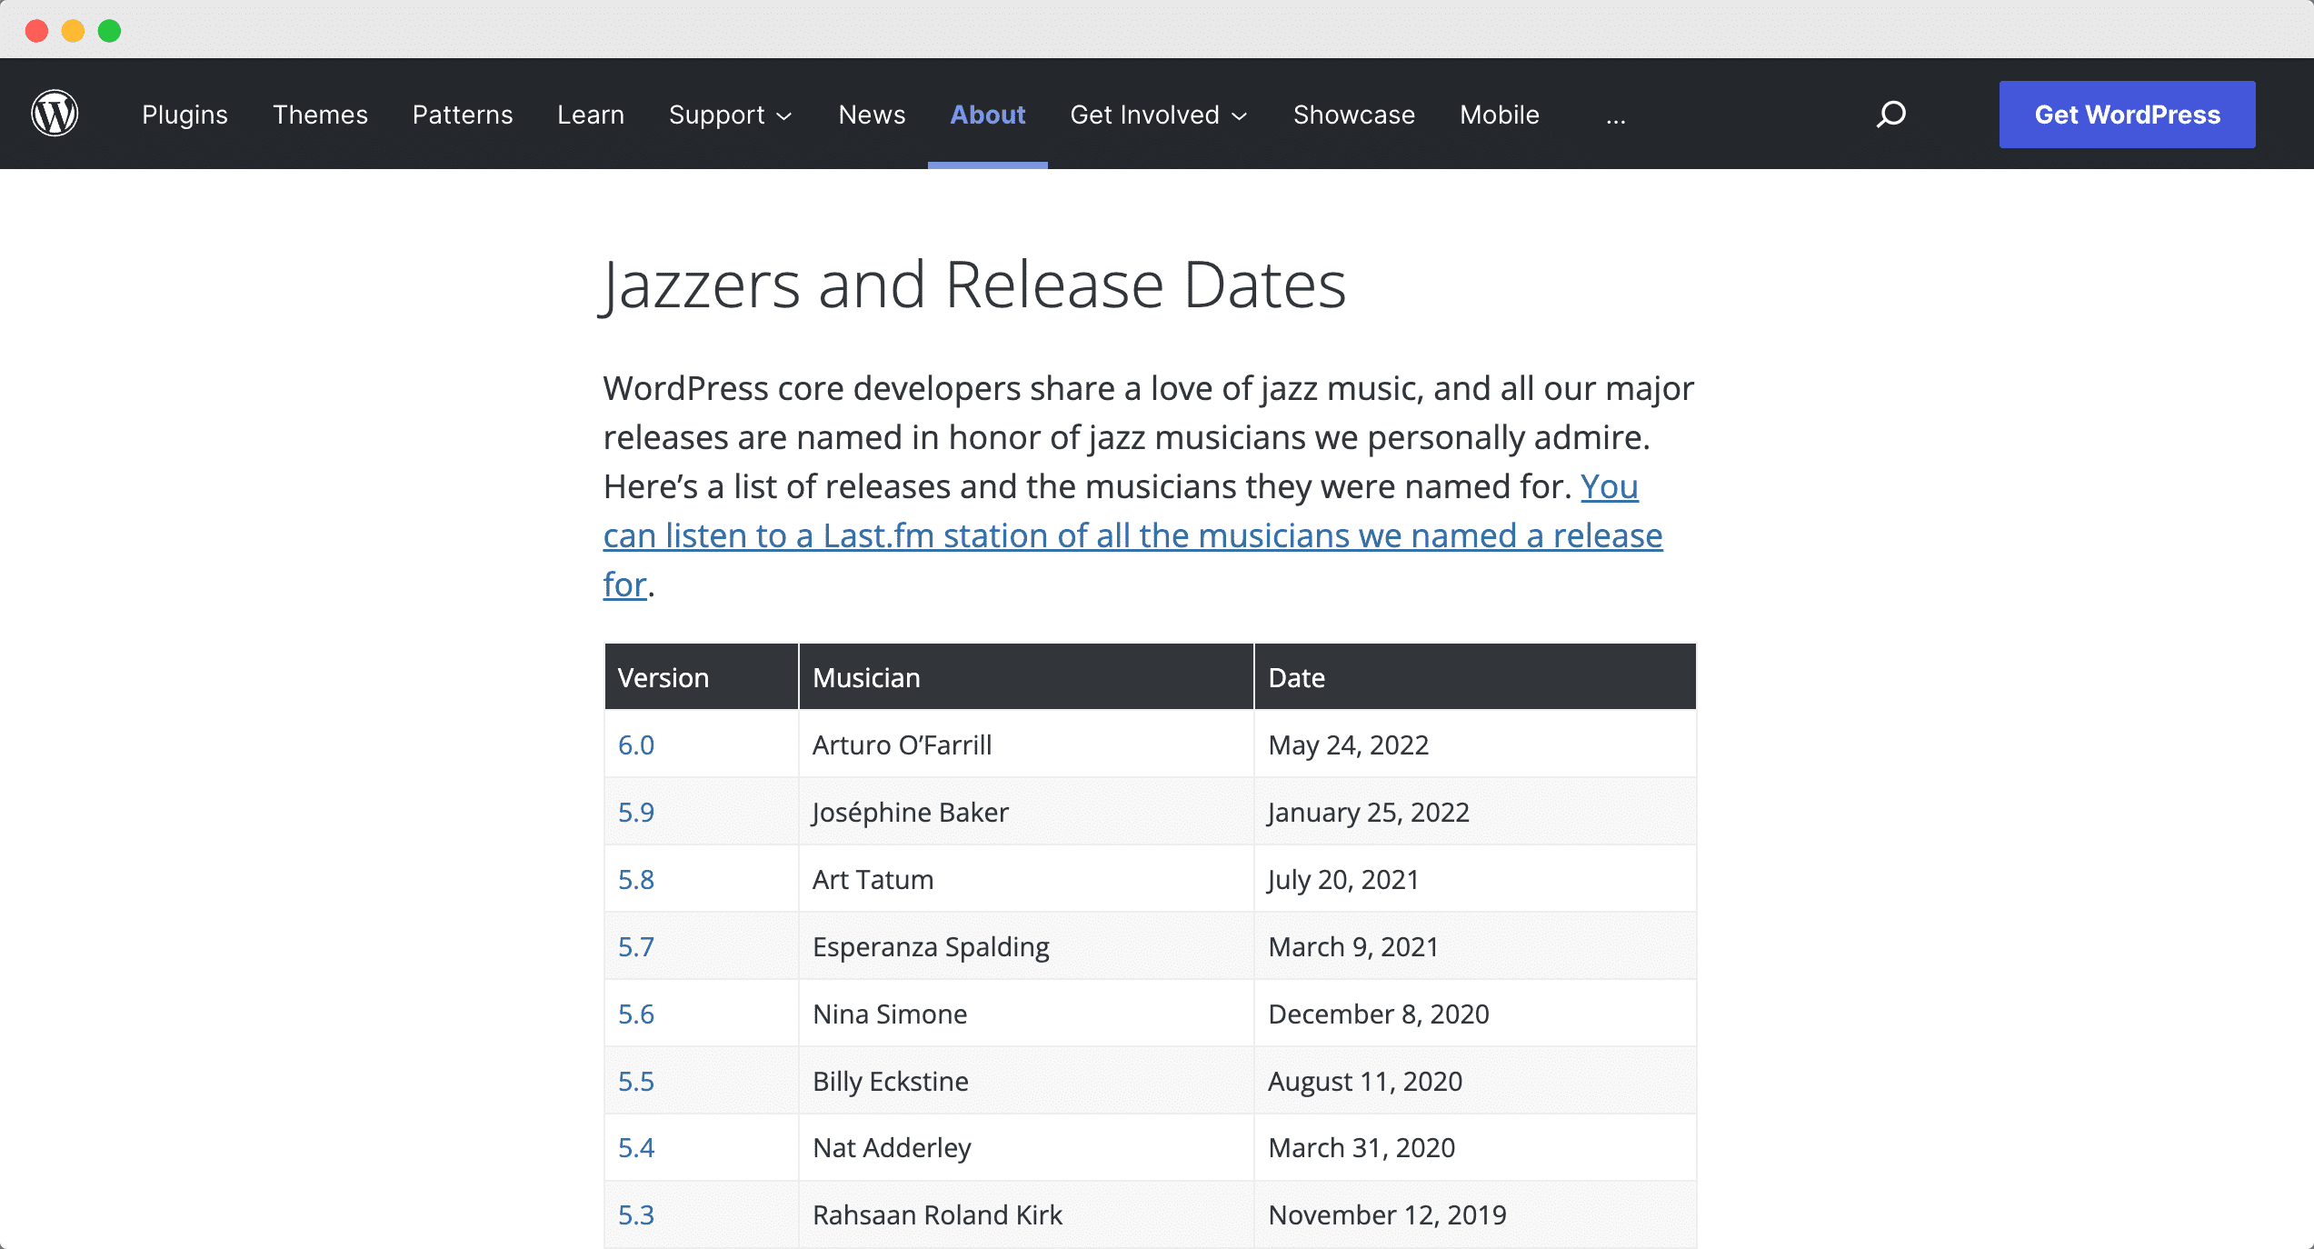Click the November 12, 2019 date
2314x1249 pixels.
[1387, 1214]
